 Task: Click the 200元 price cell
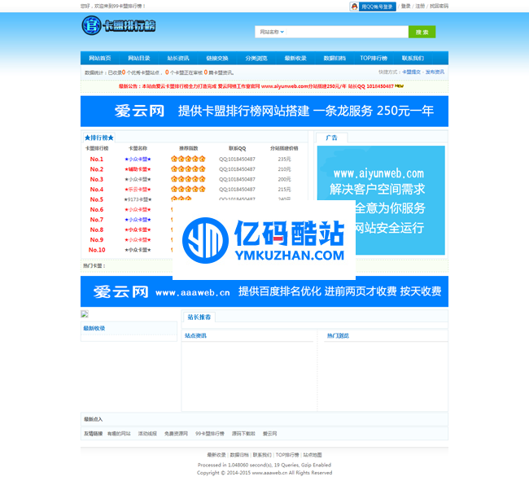coord(284,179)
